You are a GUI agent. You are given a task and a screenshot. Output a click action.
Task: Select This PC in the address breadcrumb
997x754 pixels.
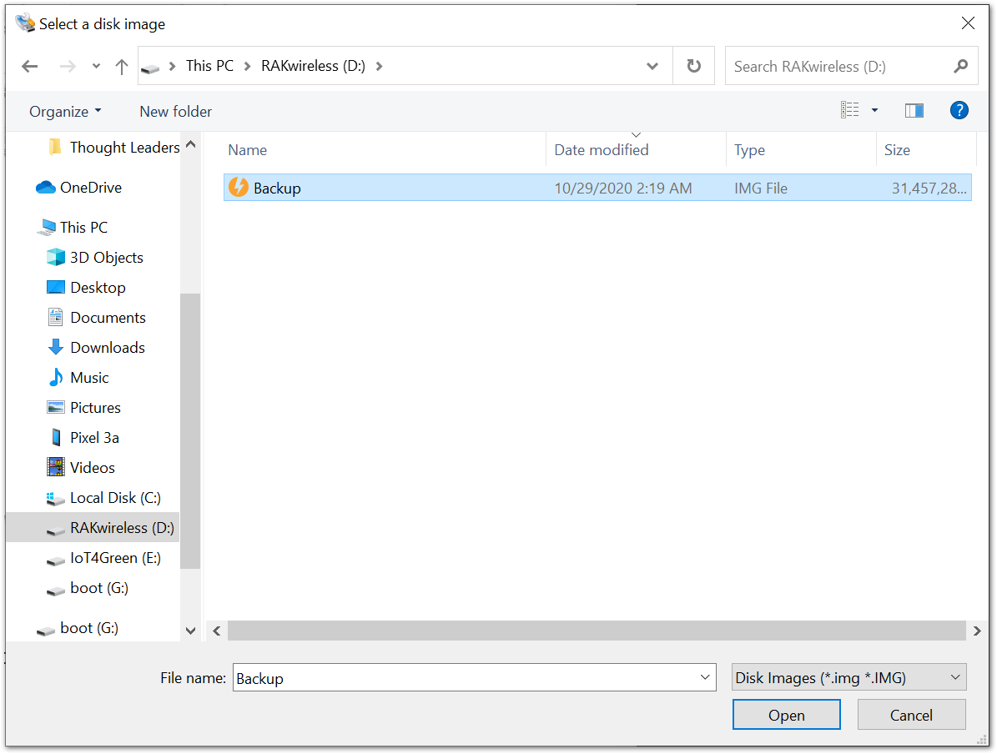[x=209, y=66]
